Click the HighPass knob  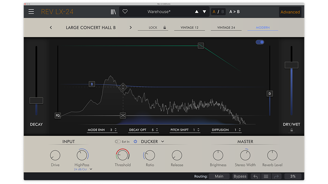tap(82, 155)
